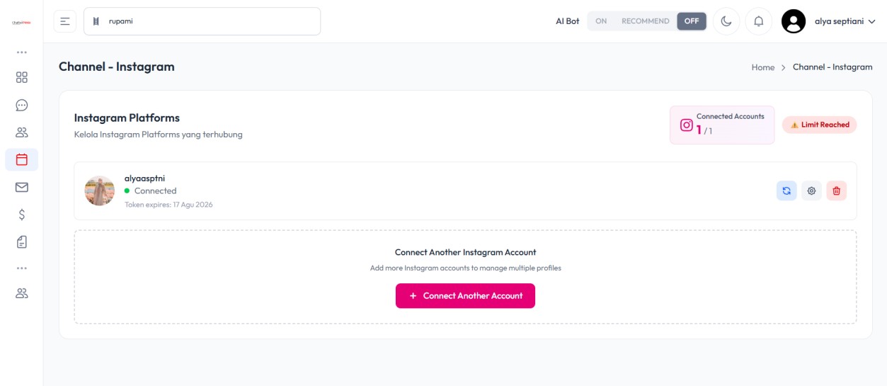Collapse the sidebar with the hamburger button
Viewport: 887px width, 386px height.
point(65,21)
